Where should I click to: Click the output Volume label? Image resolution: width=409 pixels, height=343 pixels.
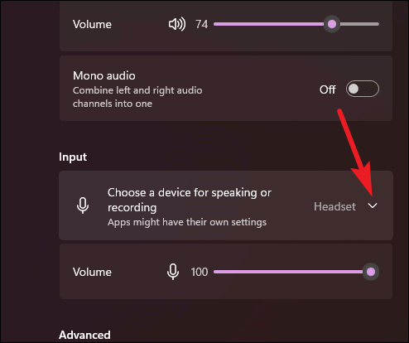92,24
